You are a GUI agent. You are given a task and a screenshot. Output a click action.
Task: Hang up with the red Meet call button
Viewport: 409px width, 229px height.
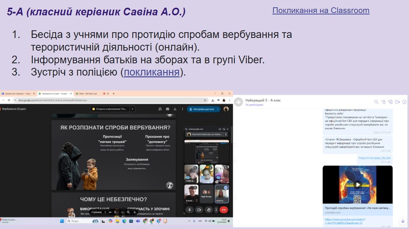tap(224, 210)
